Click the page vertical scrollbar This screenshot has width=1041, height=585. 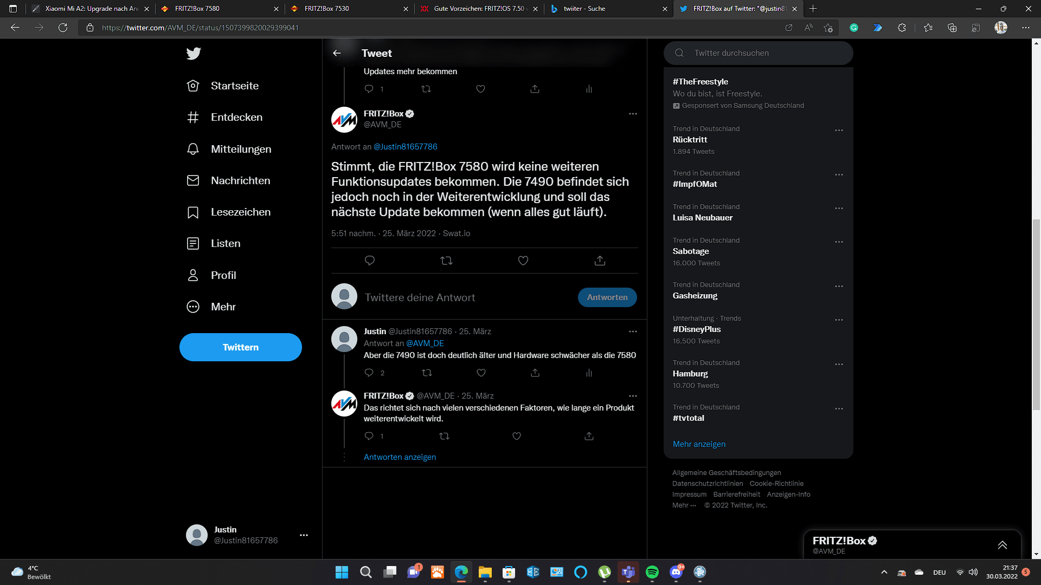(1036, 314)
